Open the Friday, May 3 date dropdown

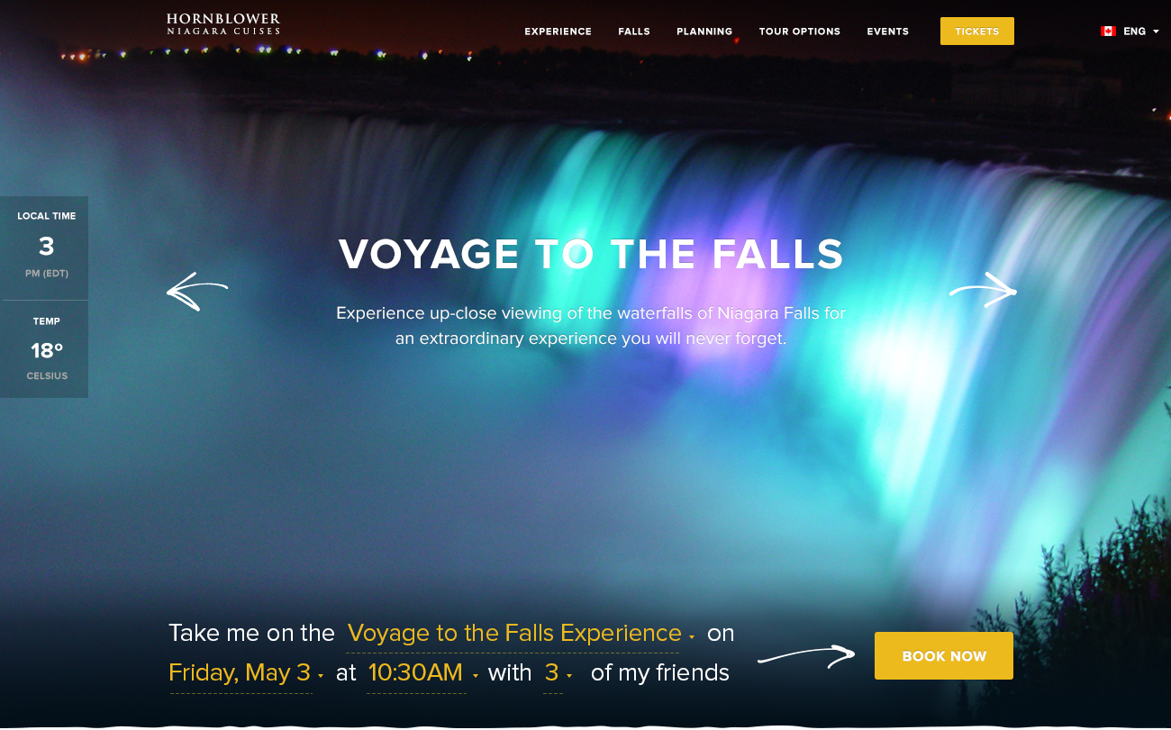point(246,673)
